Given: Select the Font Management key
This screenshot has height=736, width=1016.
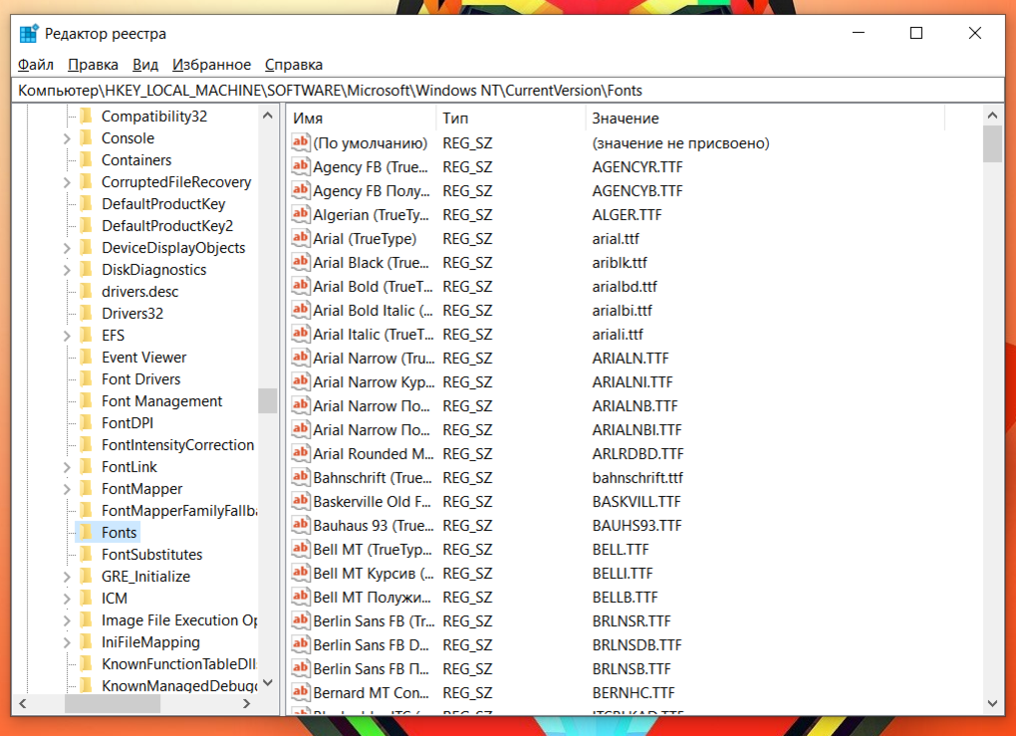Looking at the screenshot, I should tap(161, 401).
